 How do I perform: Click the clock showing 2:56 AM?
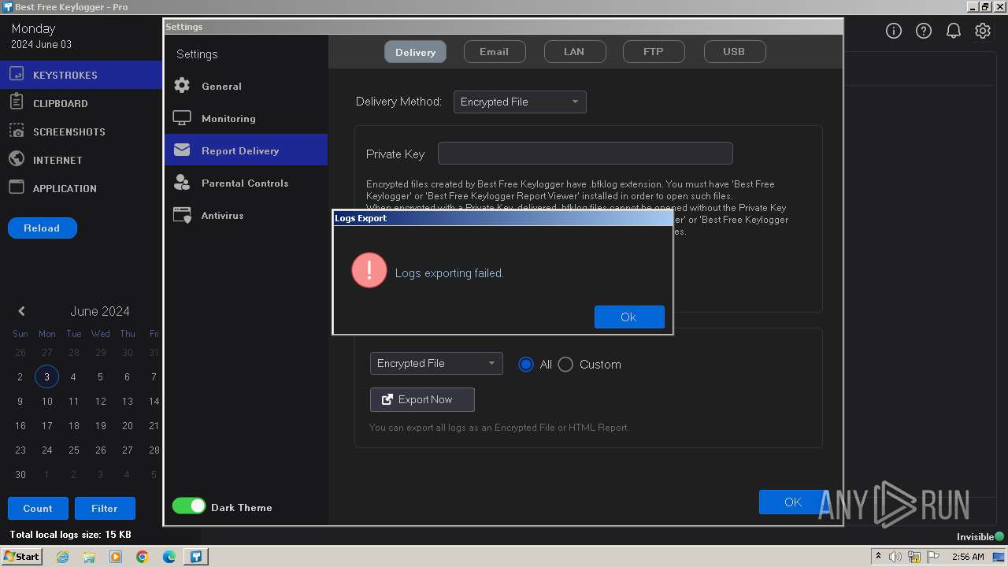(968, 557)
